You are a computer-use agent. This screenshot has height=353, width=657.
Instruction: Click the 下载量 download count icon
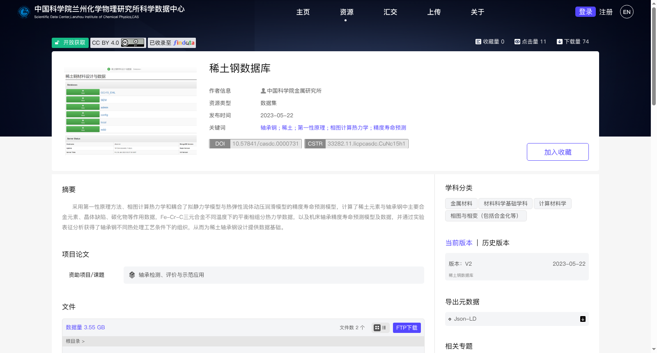(x=559, y=41)
